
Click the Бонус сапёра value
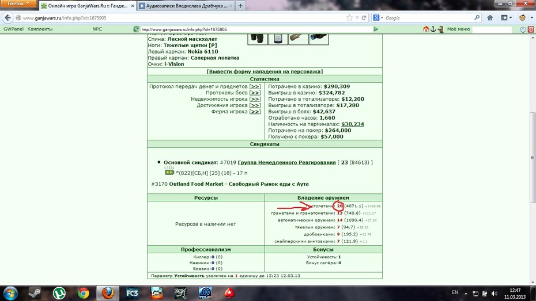(339, 263)
